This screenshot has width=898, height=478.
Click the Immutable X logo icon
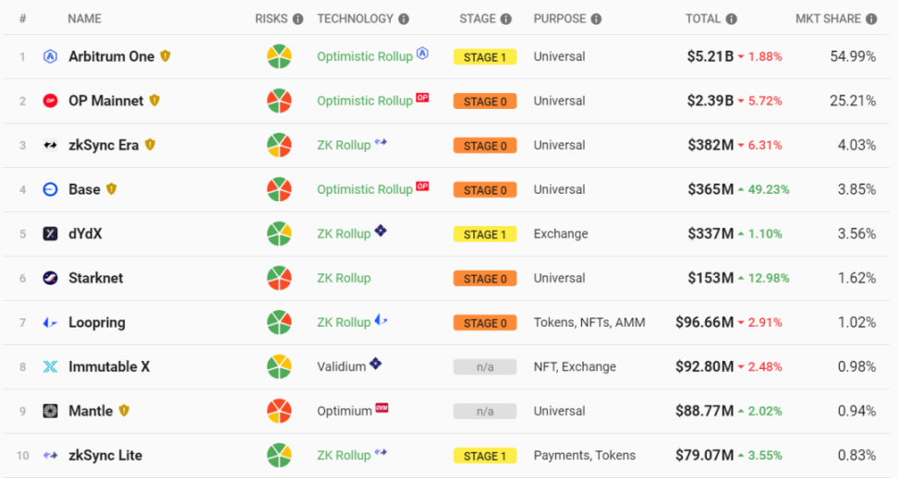51,366
